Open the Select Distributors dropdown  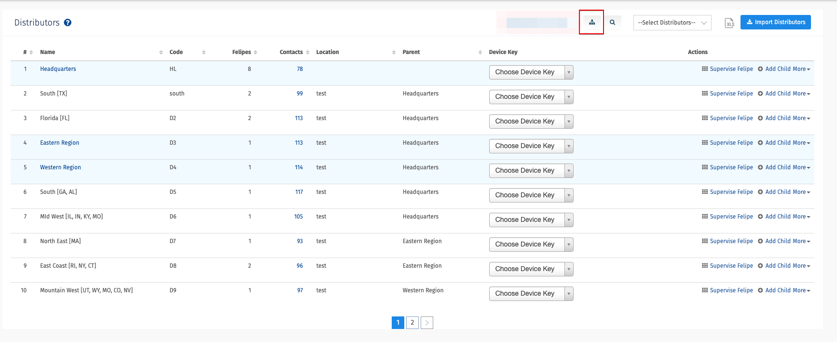pos(672,23)
